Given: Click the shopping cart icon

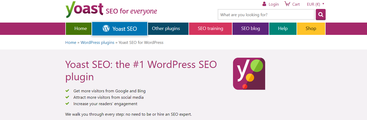Looking at the screenshot, I should (x=287, y=4).
